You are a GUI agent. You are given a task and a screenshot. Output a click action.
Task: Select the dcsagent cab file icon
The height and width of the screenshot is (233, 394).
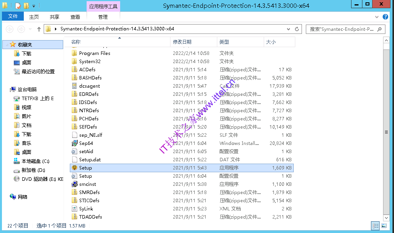point(74,86)
